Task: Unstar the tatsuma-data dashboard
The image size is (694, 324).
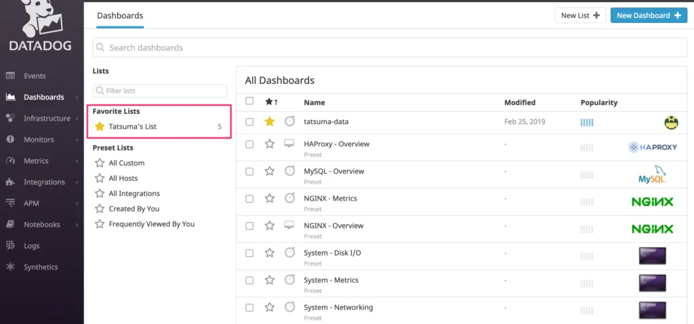Action: click(x=270, y=121)
